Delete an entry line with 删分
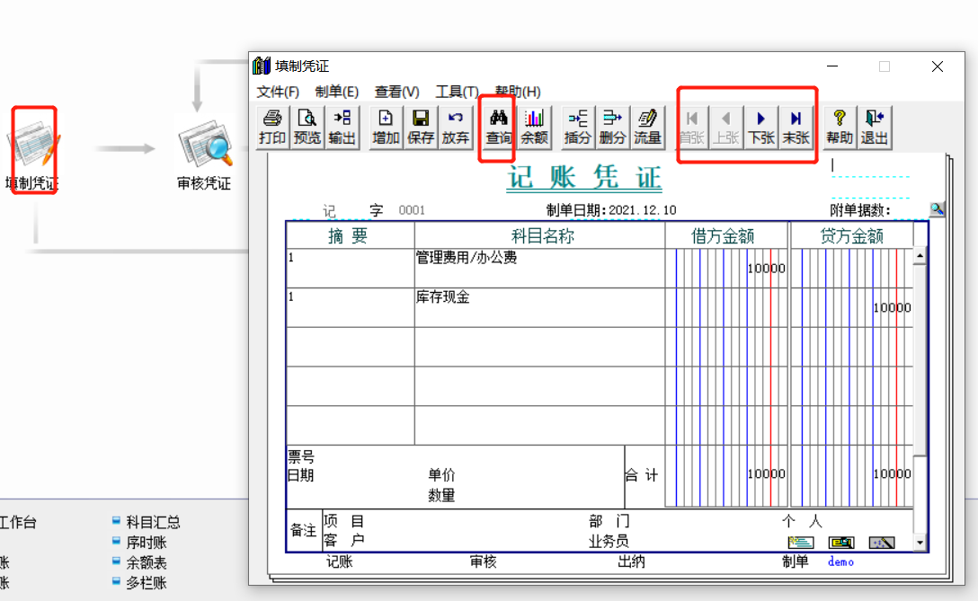The height and width of the screenshot is (601, 978). point(612,128)
